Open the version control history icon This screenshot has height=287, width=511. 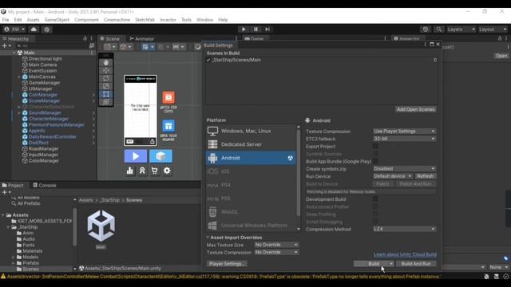(426, 29)
